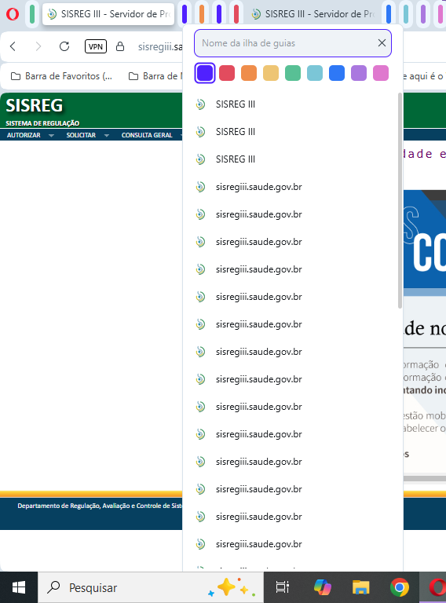Open the Windows Start menu

tap(19, 587)
